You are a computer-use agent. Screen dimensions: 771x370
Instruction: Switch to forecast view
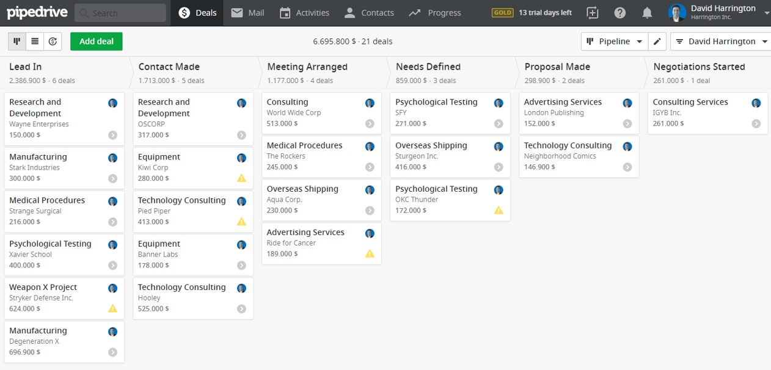point(53,42)
